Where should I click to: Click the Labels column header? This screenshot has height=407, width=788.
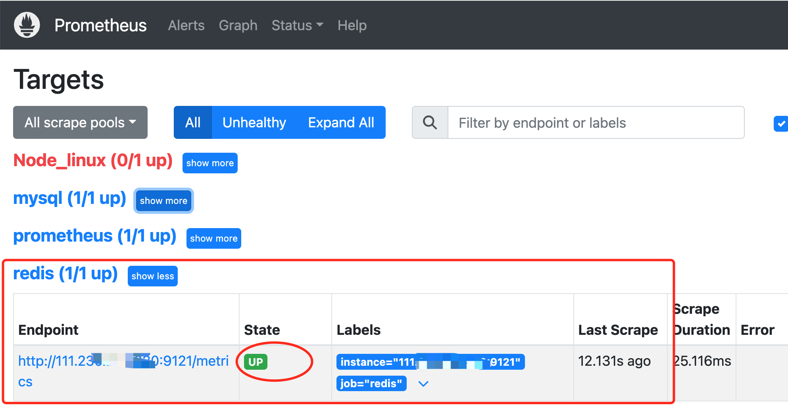(x=359, y=330)
